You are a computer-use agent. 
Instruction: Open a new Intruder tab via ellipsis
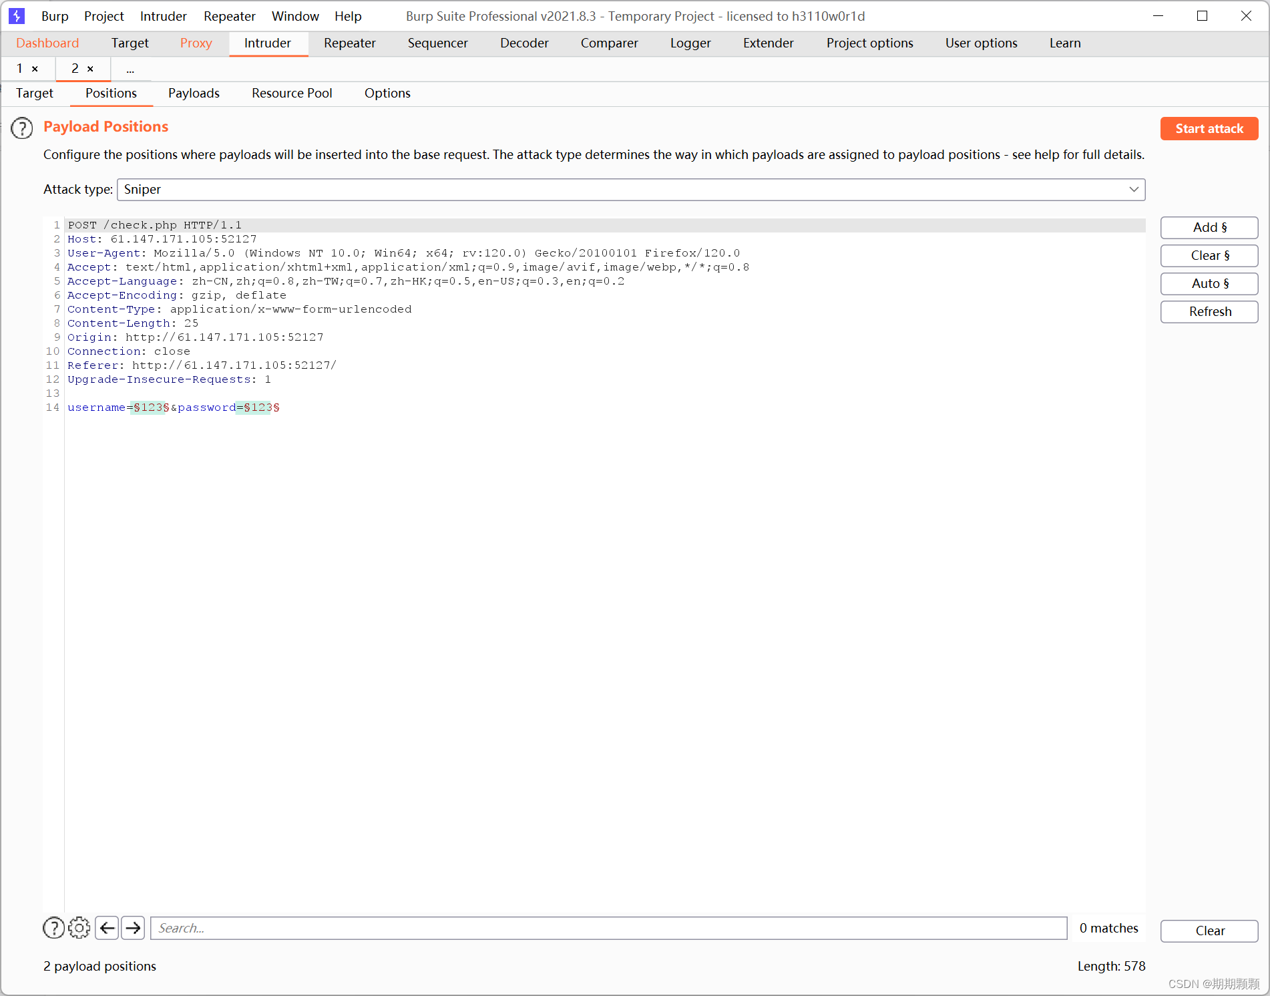click(130, 69)
